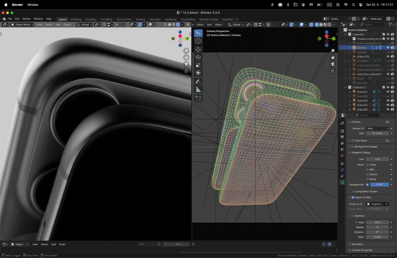Expand the Composition Guides section

pyautogui.click(x=366, y=191)
